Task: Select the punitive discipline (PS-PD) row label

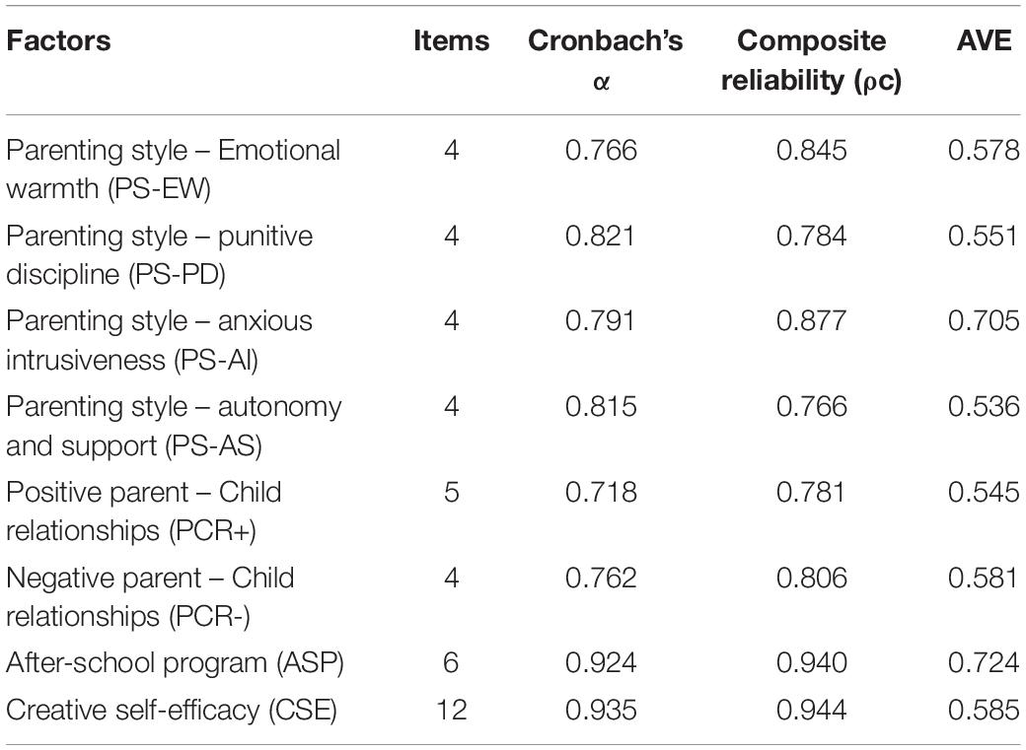Action: (160, 255)
